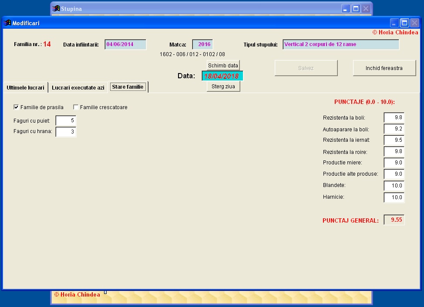Switch to the Ultimele lucrari tab
424x307 pixels.
click(x=25, y=87)
